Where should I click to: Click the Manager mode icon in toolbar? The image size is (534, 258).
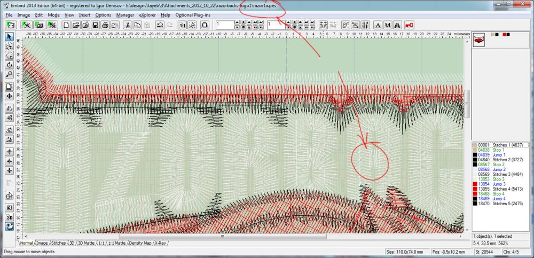pyautogui.click(x=11, y=25)
